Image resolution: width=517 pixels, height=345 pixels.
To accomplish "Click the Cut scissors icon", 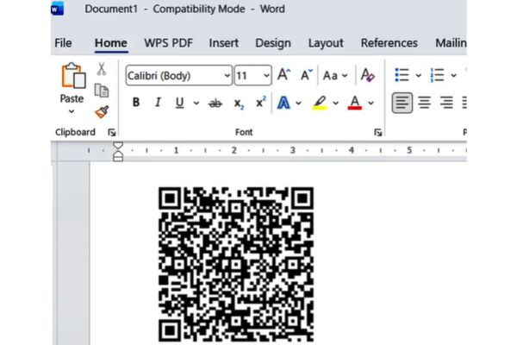I will [101, 69].
